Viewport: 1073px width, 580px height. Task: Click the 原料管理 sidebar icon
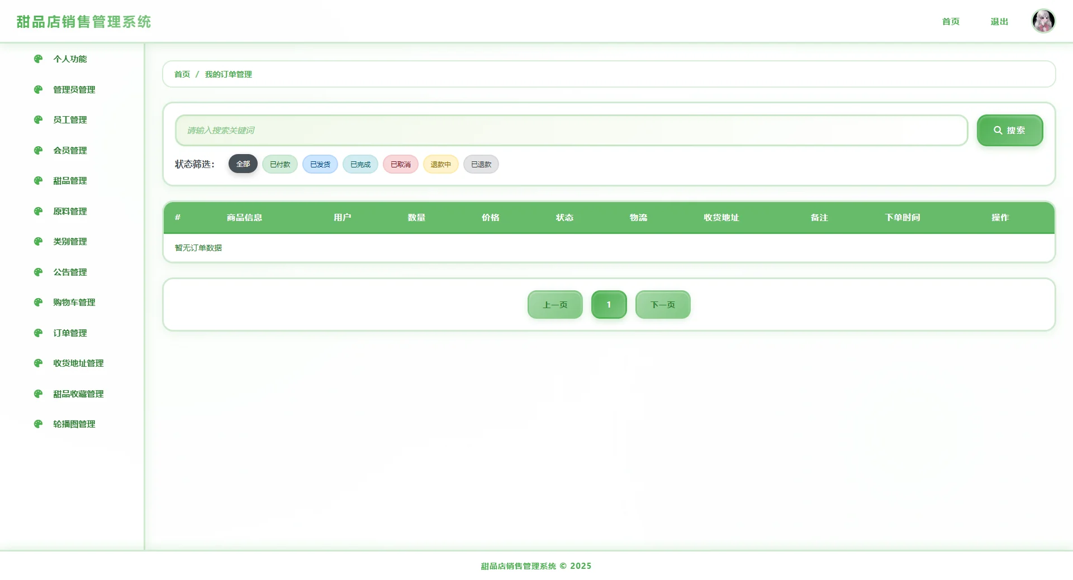pos(38,211)
